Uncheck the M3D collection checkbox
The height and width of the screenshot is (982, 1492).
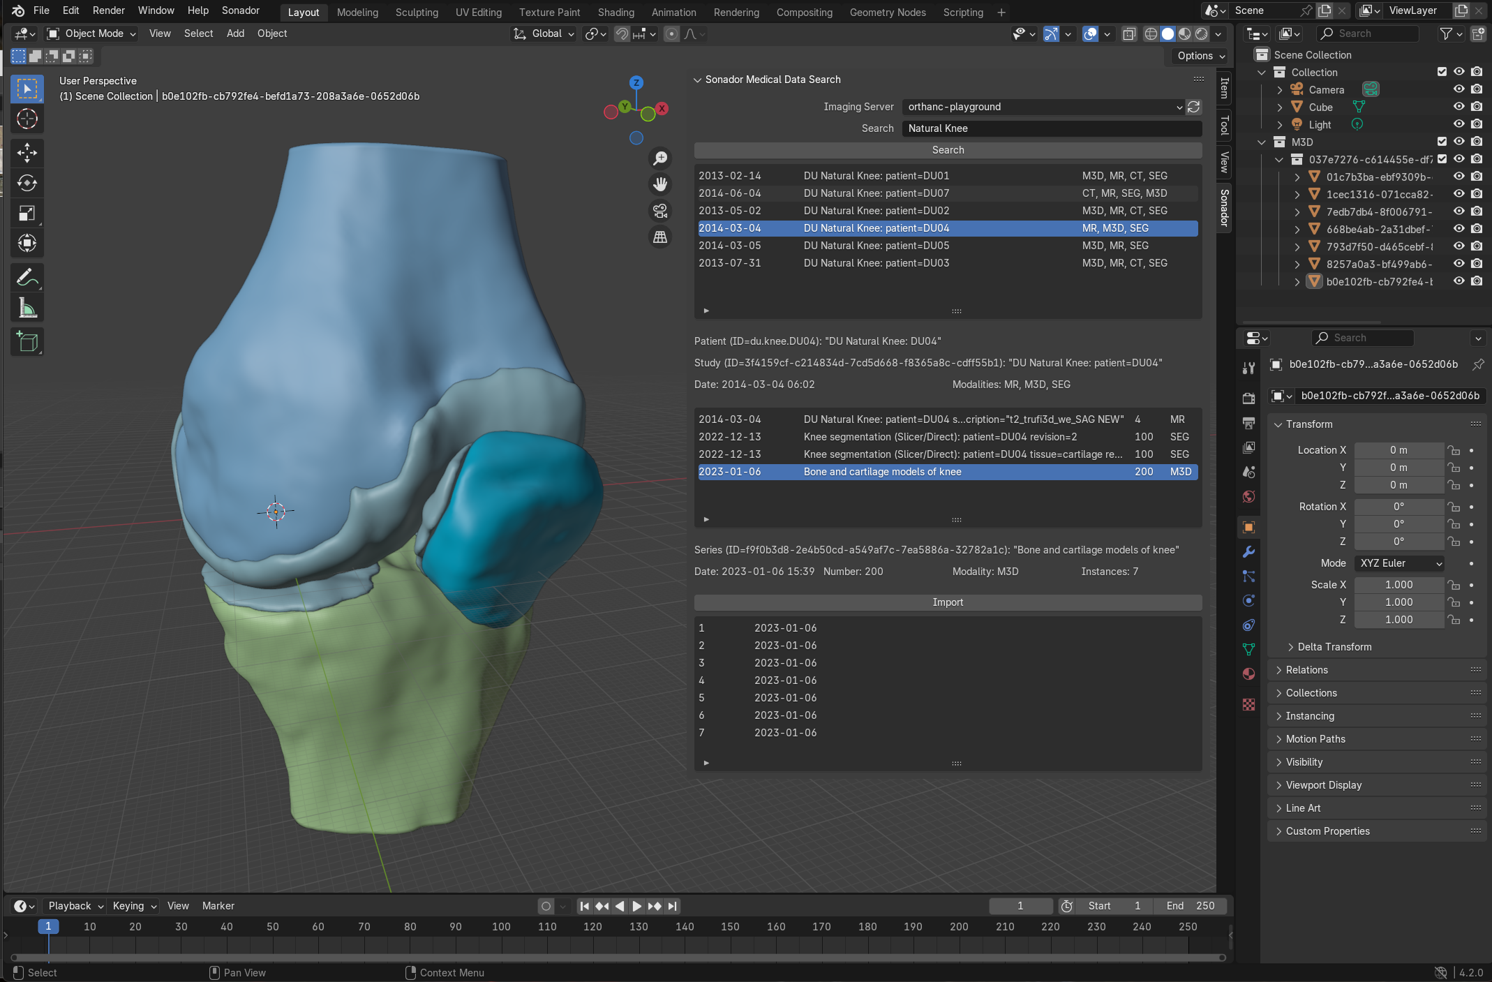click(x=1442, y=142)
